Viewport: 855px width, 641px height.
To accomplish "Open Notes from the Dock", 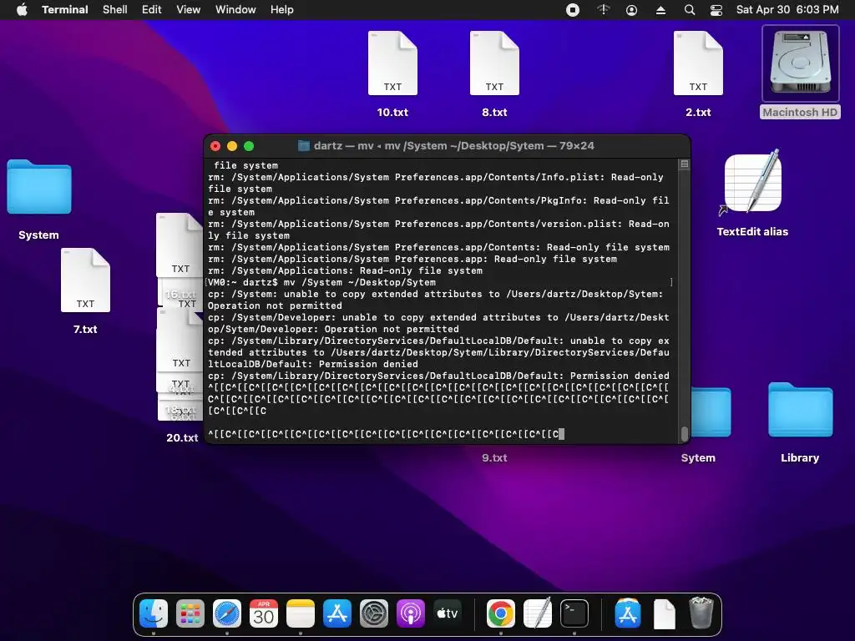I will point(301,613).
